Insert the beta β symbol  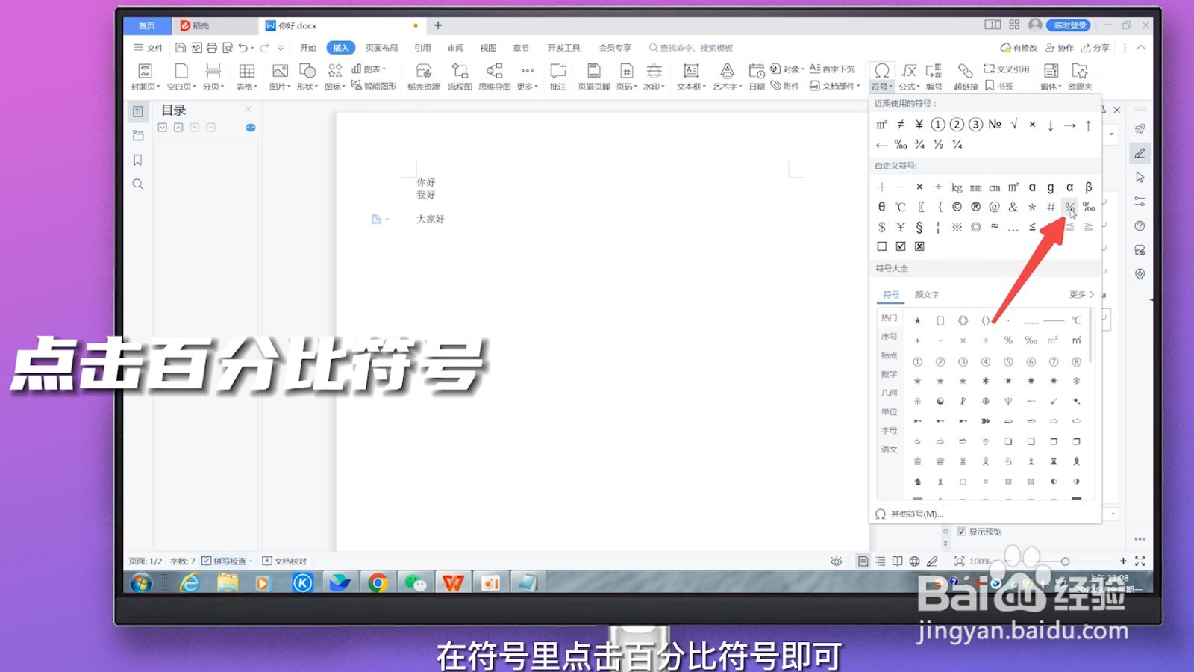tap(1089, 187)
